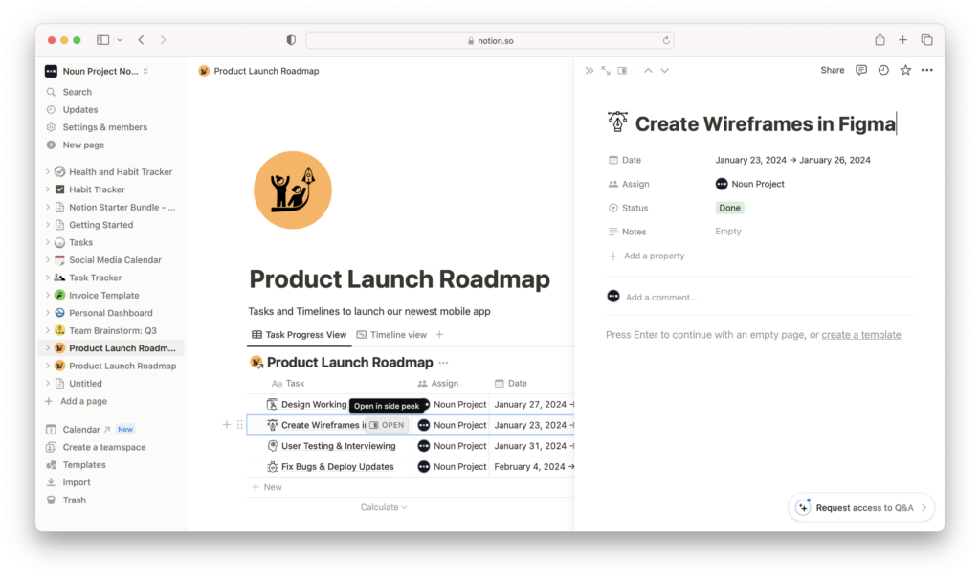This screenshot has width=980, height=578.
Task: View page history clock icon
Action: (883, 70)
